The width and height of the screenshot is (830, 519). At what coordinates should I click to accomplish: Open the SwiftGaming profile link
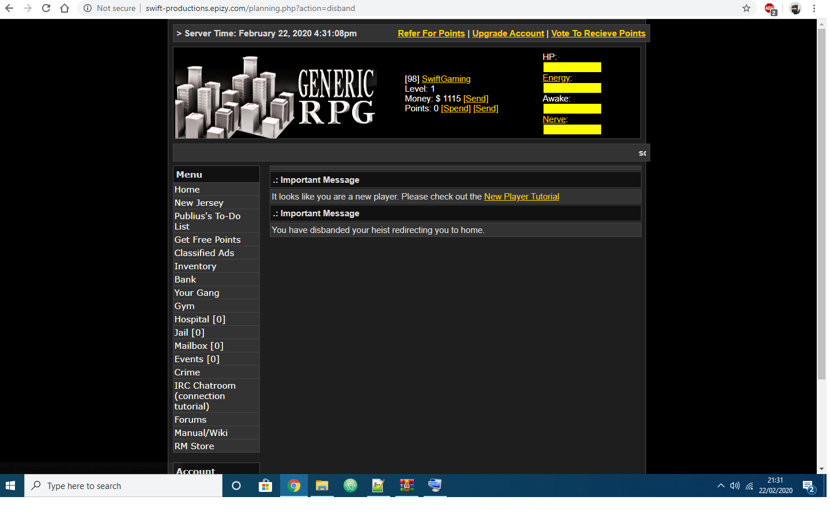446,79
